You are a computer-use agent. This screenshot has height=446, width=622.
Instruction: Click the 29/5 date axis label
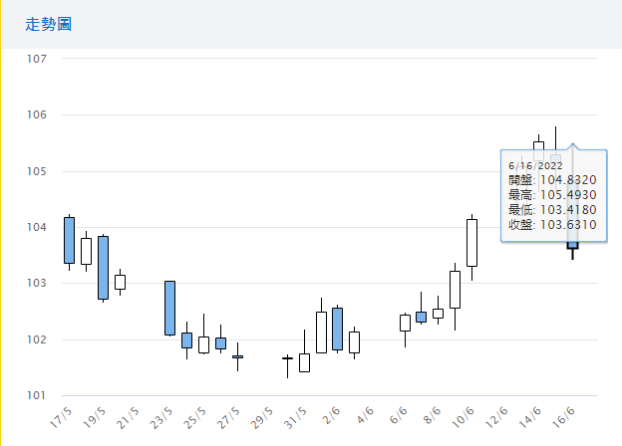point(262,414)
